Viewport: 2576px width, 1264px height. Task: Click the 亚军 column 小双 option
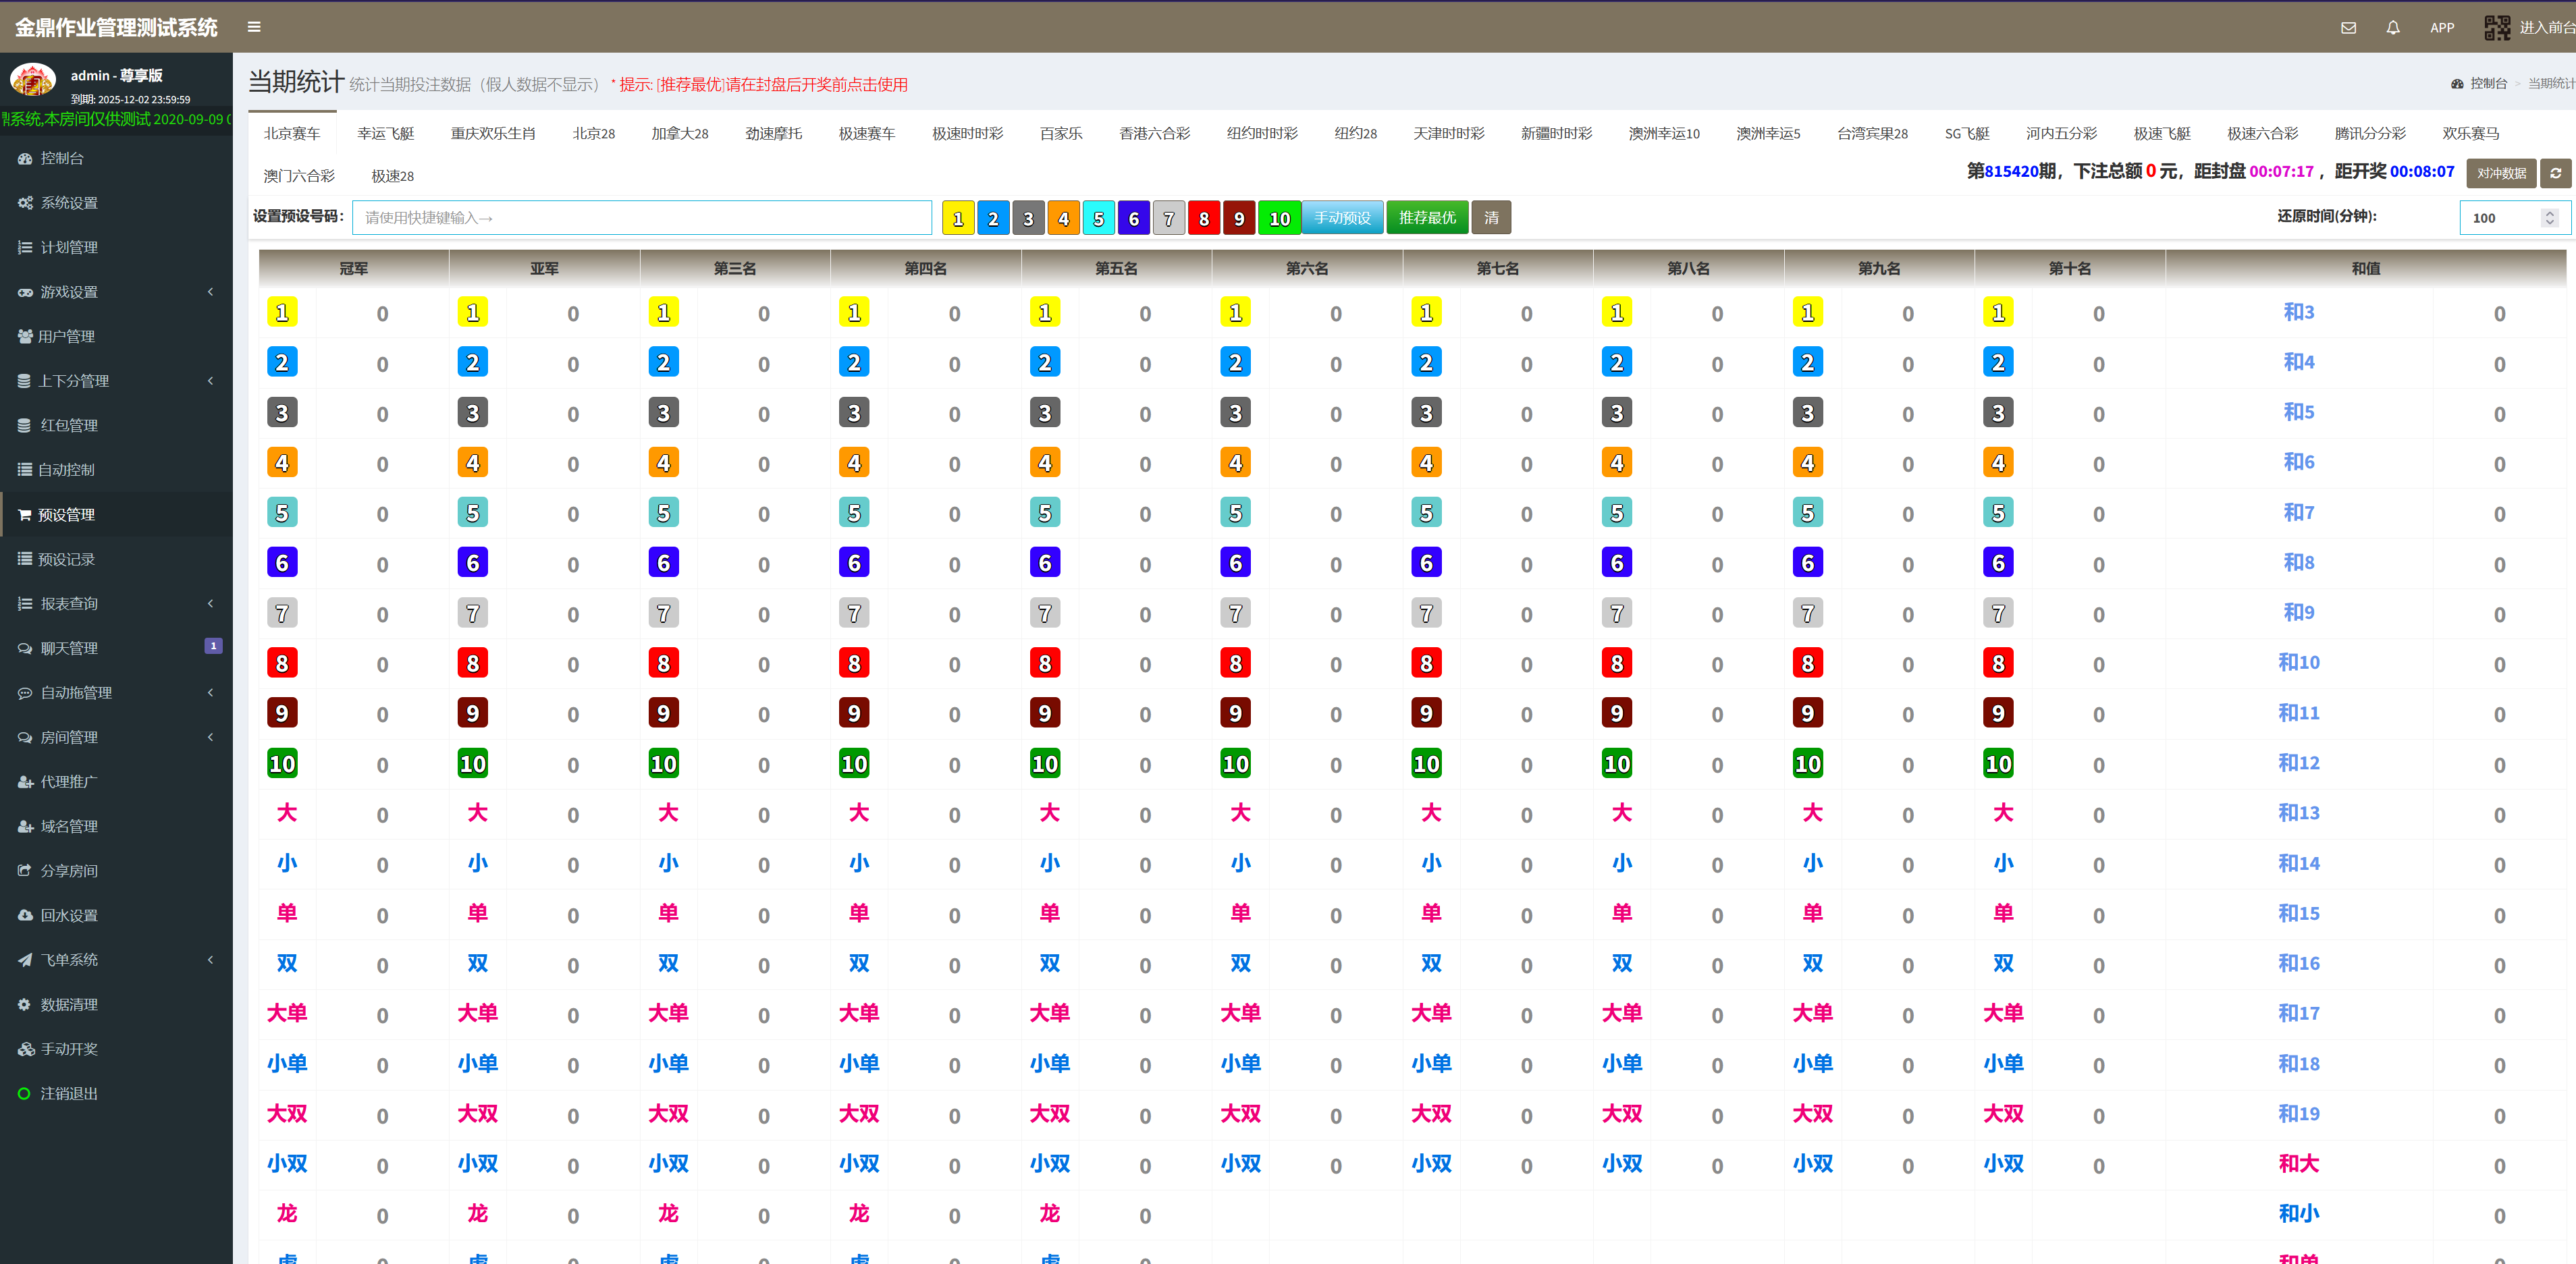(x=478, y=1163)
